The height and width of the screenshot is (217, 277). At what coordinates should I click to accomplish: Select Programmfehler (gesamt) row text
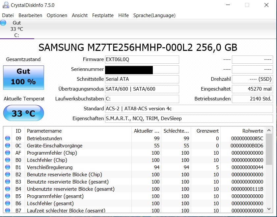pos(55,196)
